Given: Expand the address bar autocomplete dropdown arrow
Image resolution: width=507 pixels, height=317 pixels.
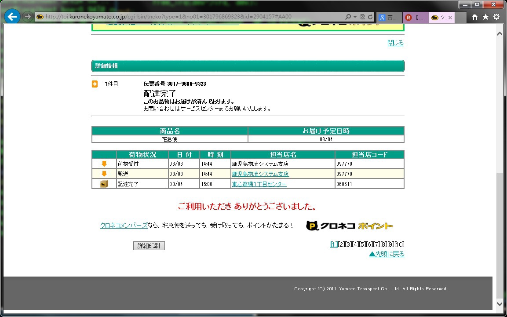Looking at the screenshot, I should (355, 17).
